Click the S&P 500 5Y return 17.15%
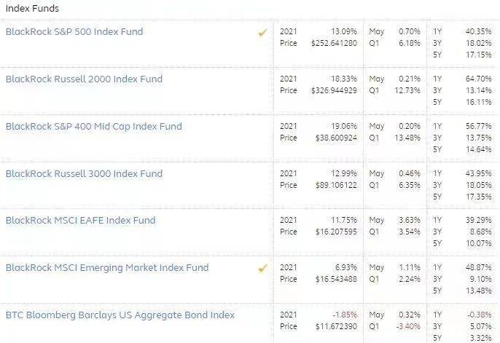This screenshot has height=343, width=500. (479, 55)
